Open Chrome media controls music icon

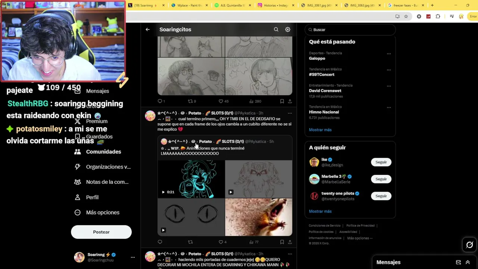click(451, 16)
